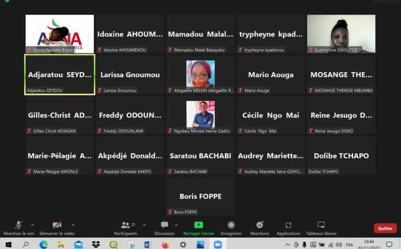Click the green Partager l'écran icon
Image resolution: width=401 pixels, height=249 pixels.
click(199, 225)
